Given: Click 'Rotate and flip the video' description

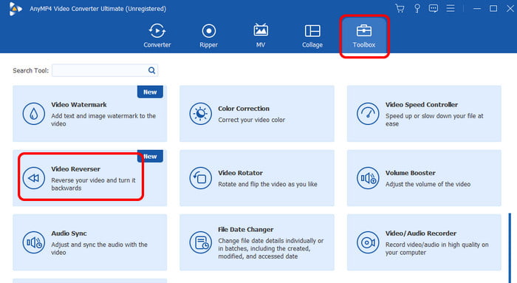Looking at the screenshot, I should point(267,184).
